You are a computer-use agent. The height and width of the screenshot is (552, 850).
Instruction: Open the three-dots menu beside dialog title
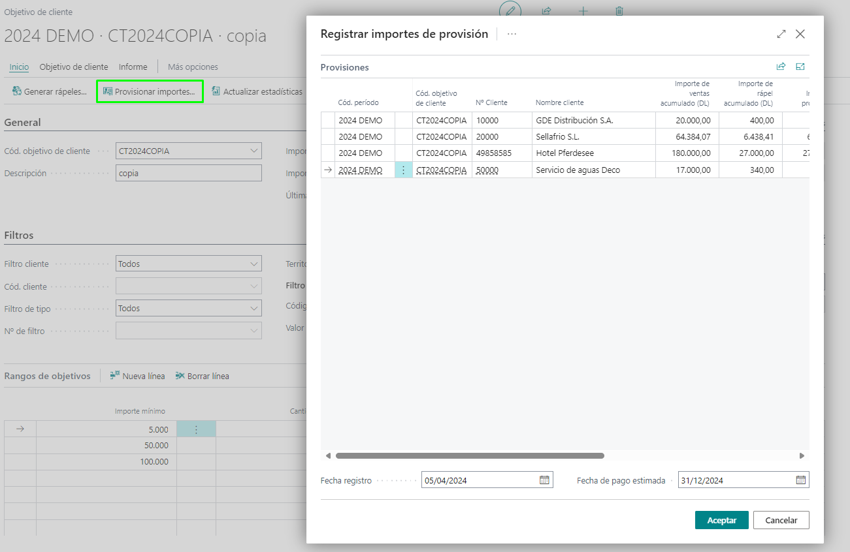pyautogui.click(x=512, y=34)
